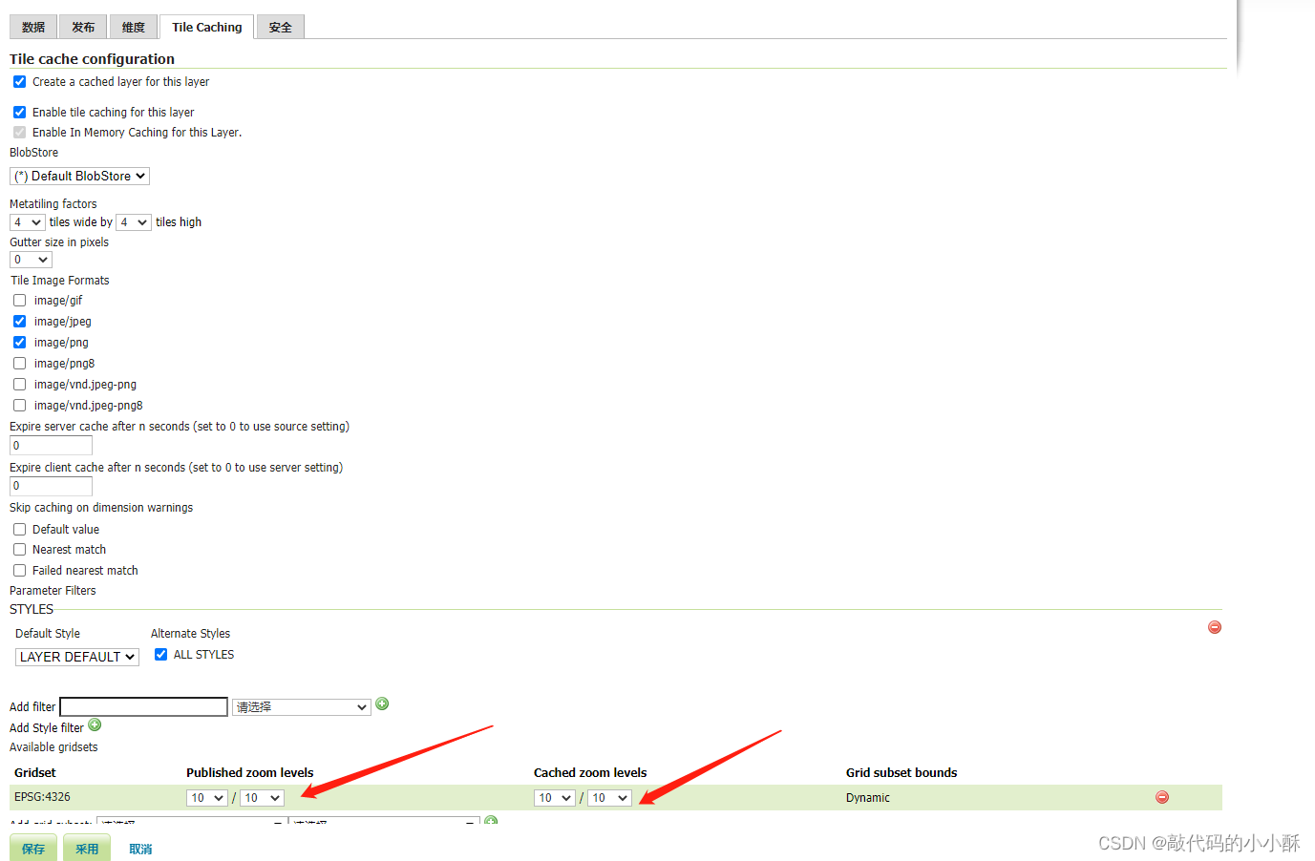Viewport: 1315px width, 861px height.
Task: Click the Grid subset bounds header
Action: click(x=901, y=773)
